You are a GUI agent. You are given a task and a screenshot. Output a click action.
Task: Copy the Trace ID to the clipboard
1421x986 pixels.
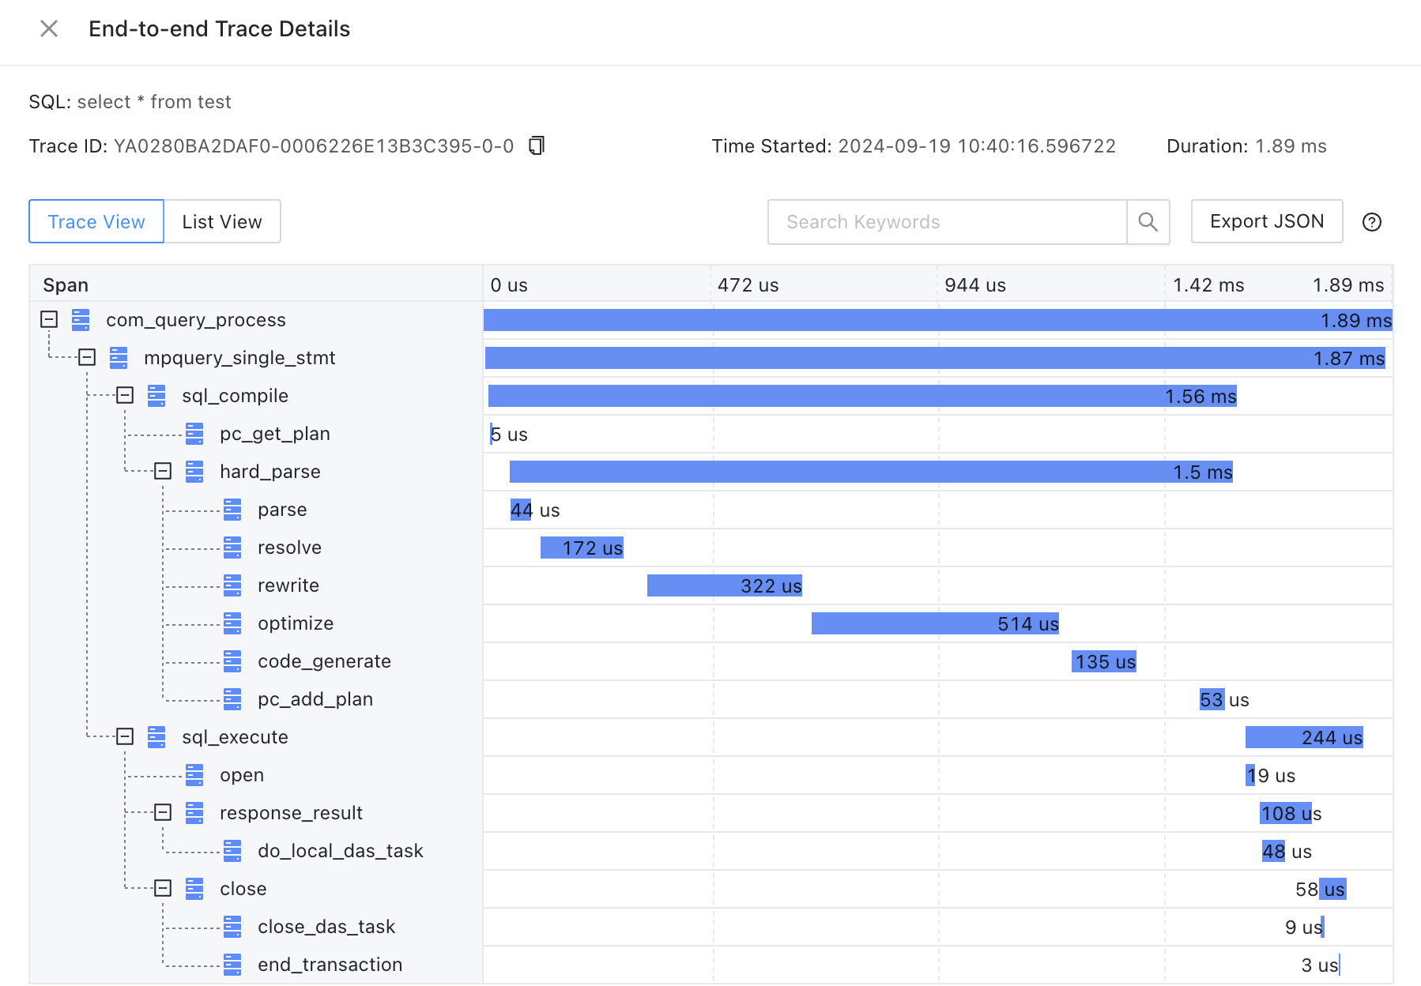click(x=537, y=145)
